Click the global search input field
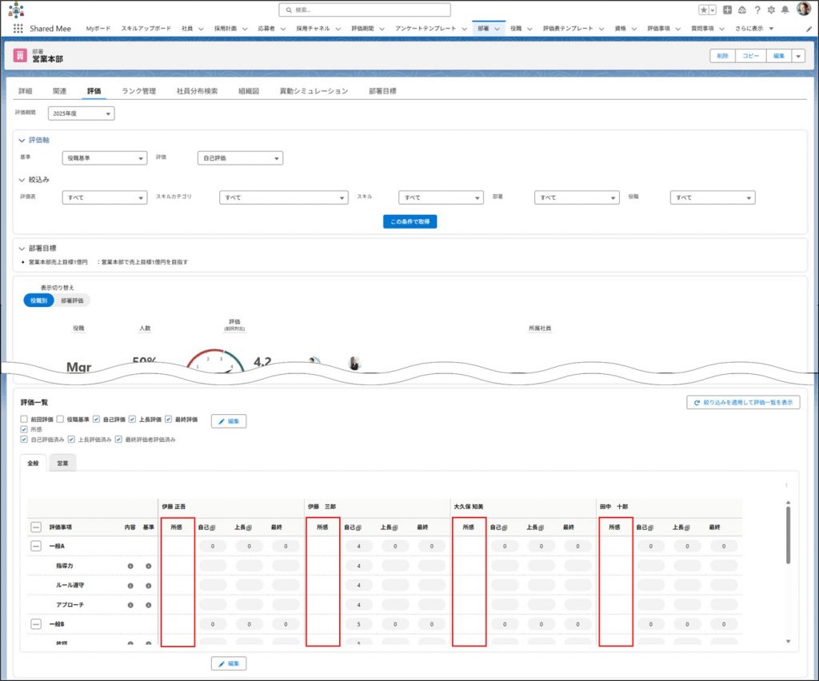This screenshot has height=681, width=819. pyautogui.click(x=365, y=10)
